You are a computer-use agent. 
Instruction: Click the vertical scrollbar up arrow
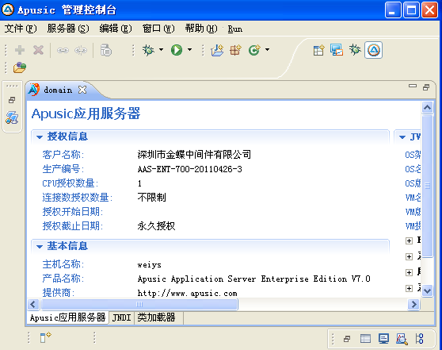pyautogui.click(x=427, y=108)
